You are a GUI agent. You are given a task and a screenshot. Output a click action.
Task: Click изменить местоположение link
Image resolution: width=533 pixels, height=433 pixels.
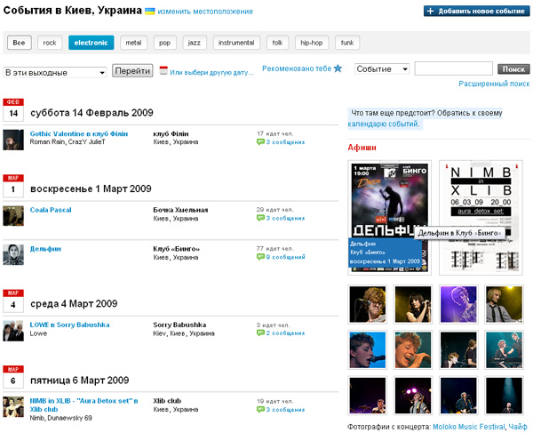205,12
